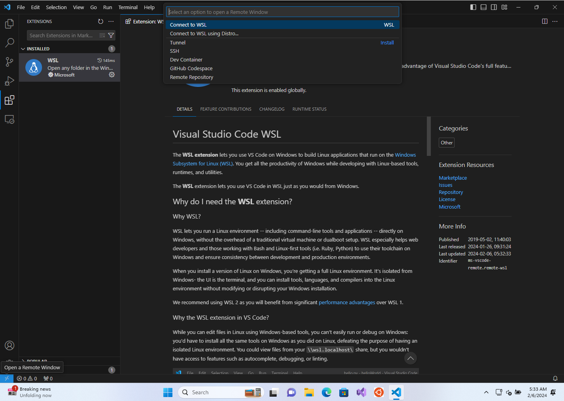
Task: Switch to Feature Contributions tab
Action: pyautogui.click(x=226, y=109)
